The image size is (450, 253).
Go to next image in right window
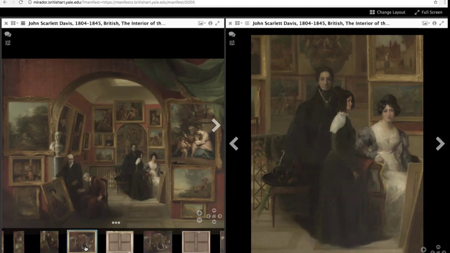pyautogui.click(x=440, y=144)
